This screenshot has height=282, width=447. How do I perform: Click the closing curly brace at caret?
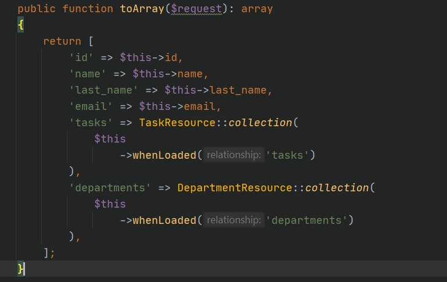[x=20, y=269]
